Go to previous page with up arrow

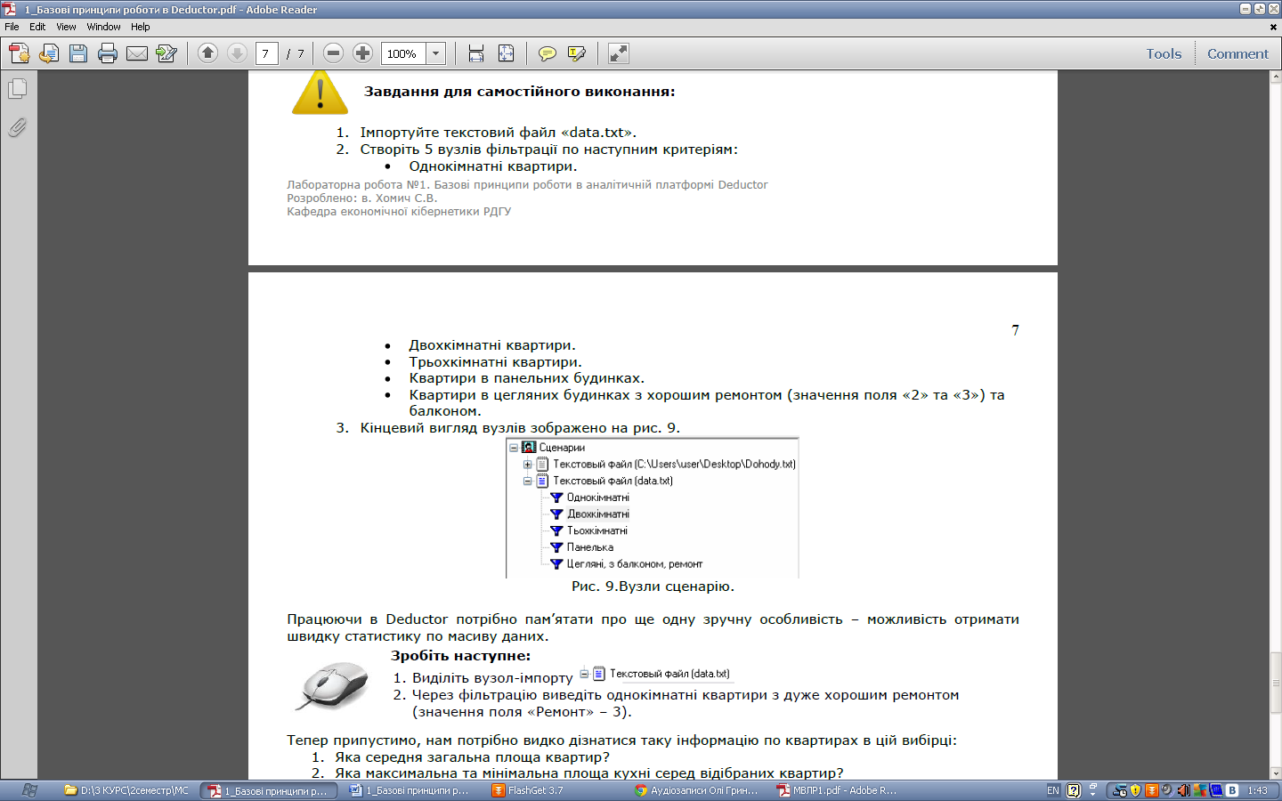click(x=207, y=53)
